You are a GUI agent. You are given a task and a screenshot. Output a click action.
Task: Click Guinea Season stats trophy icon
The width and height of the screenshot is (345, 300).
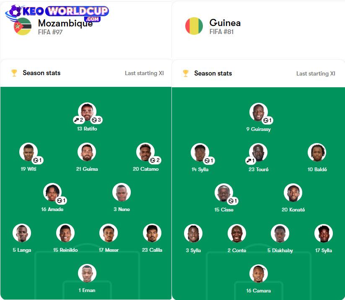click(186, 73)
